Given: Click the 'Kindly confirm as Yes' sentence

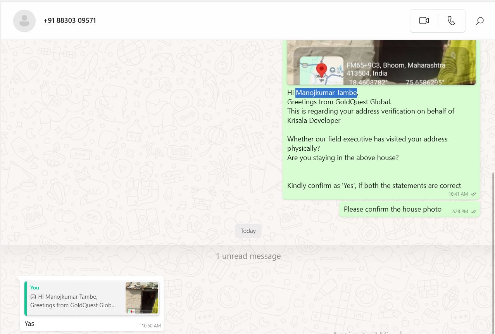Looking at the screenshot, I should [x=374, y=186].
